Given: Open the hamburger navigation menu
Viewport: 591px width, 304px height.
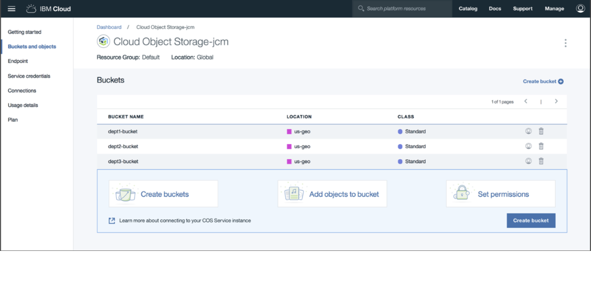Looking at the screenshot, I should (12, 9).
